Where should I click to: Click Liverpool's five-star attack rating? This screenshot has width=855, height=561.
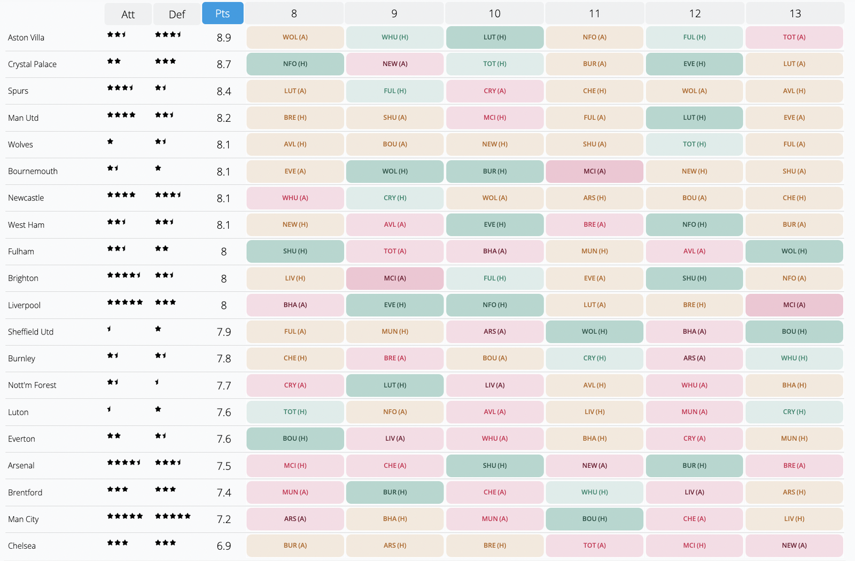point(125,302)
